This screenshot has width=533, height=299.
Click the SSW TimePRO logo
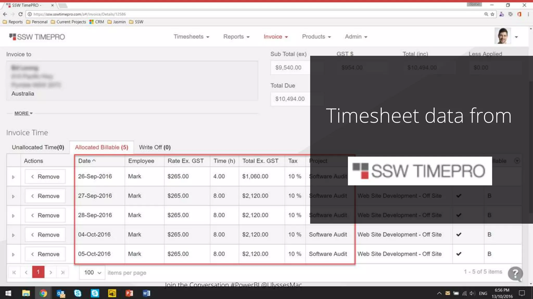[37, 37]
